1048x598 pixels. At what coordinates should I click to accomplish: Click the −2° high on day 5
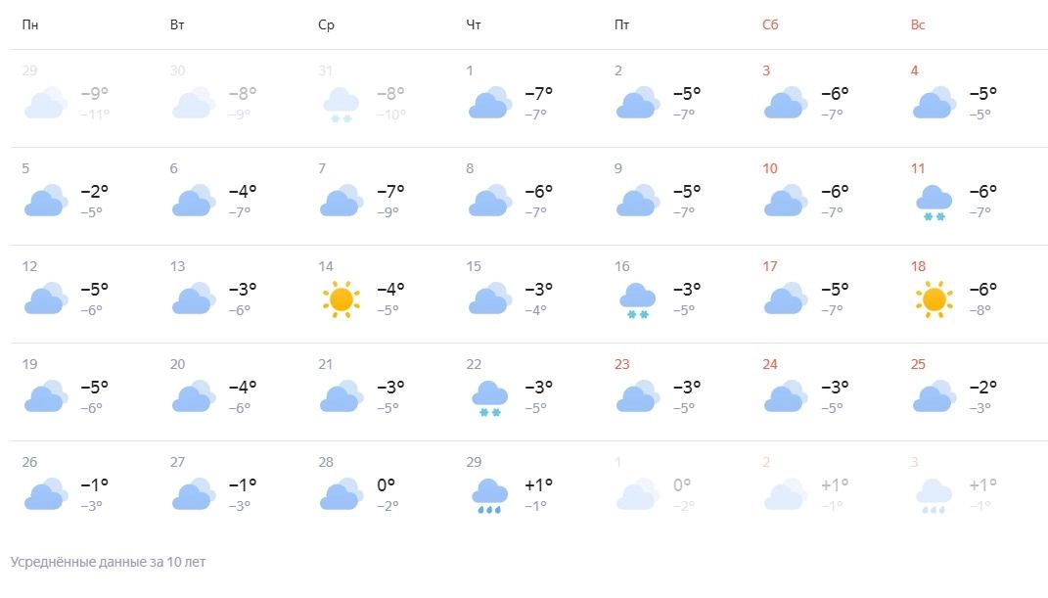(x=94, y=191)
